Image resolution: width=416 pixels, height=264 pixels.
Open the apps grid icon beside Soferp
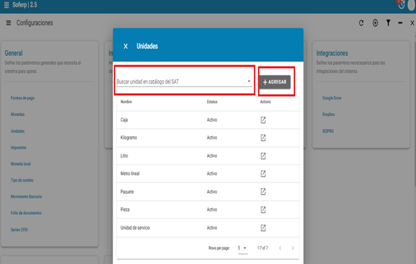point(7,5)
